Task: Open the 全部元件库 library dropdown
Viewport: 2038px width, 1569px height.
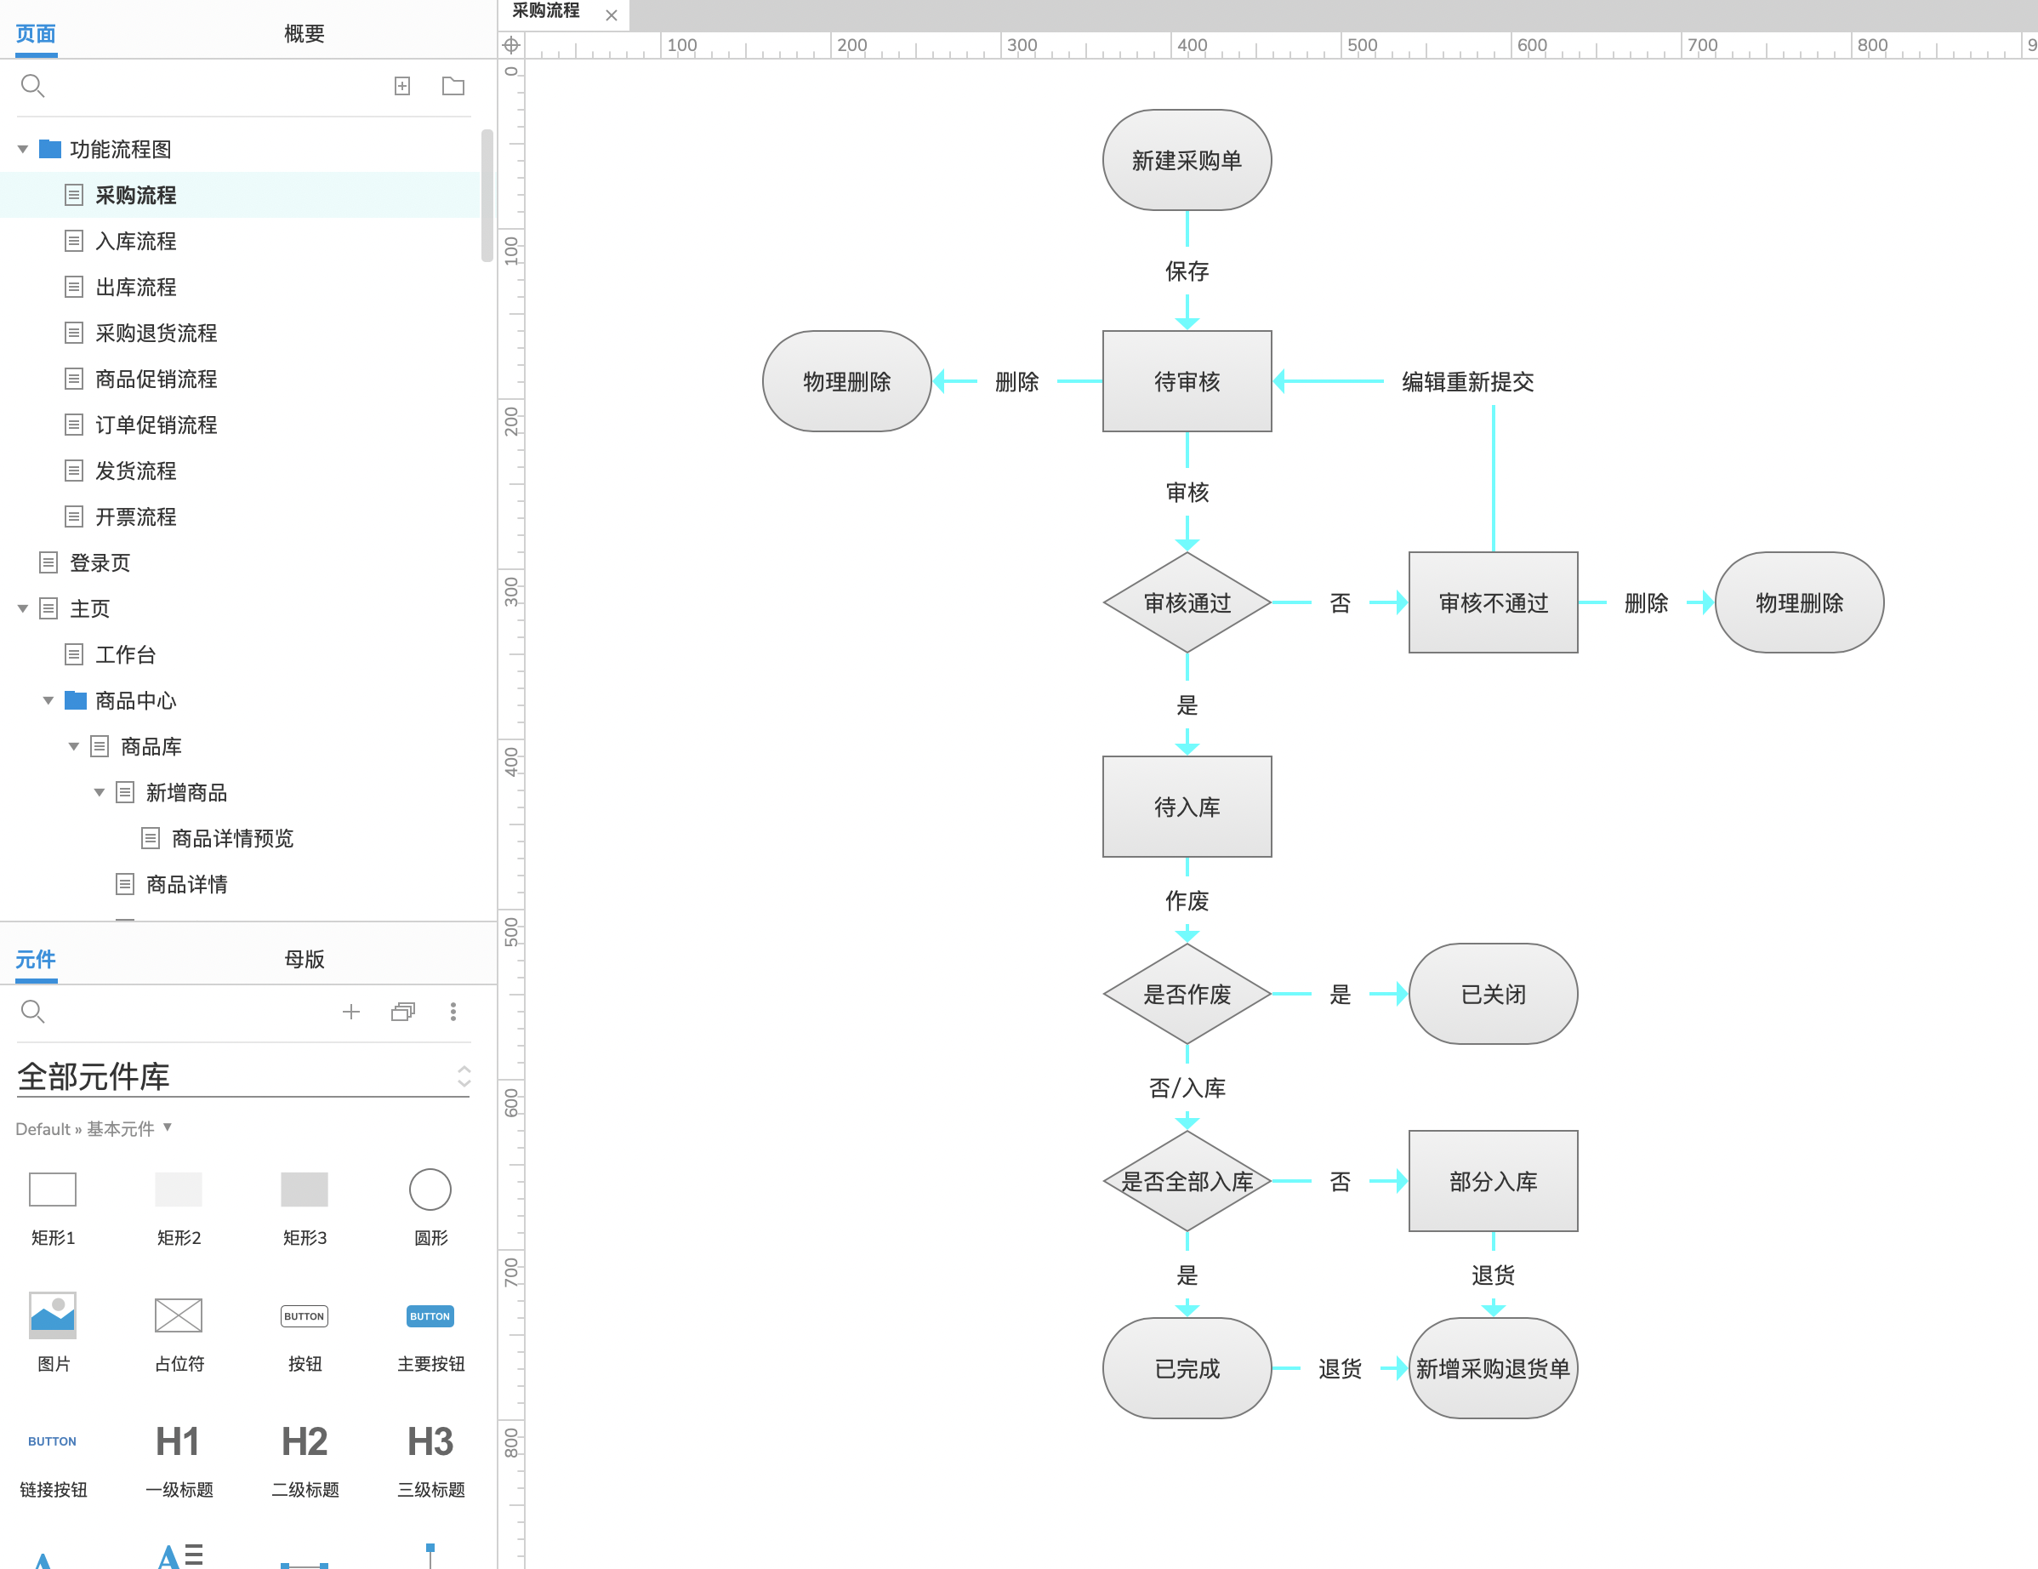Action: tap(243, 1076)
